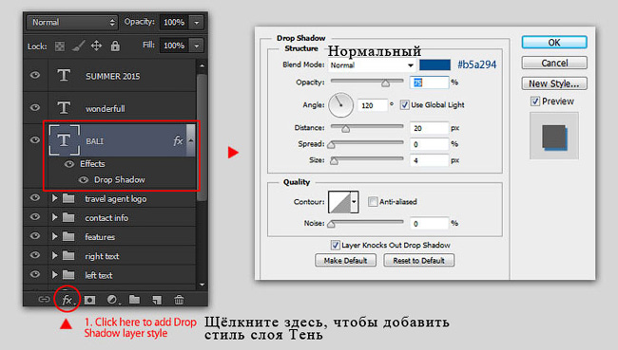
Task: Hide the SUMMER 2015 layer
Action: point(35,75)
